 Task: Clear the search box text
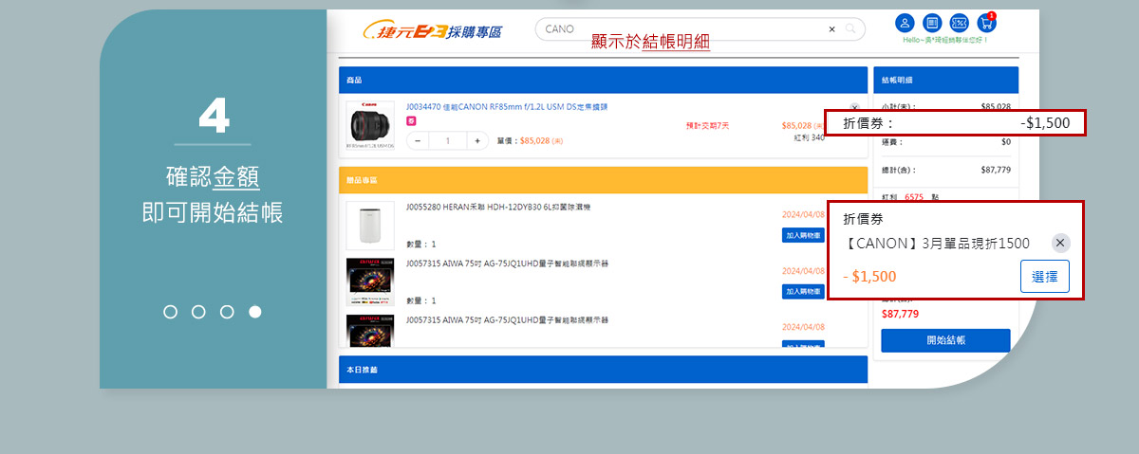(831, 29)
